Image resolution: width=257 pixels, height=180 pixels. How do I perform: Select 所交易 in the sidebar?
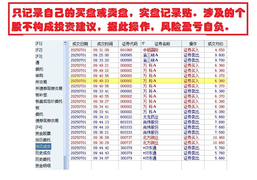click(41, 82)
